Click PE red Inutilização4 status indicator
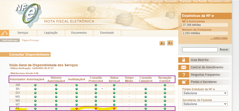This screenshot has height=111, width=239. (77, 109)
